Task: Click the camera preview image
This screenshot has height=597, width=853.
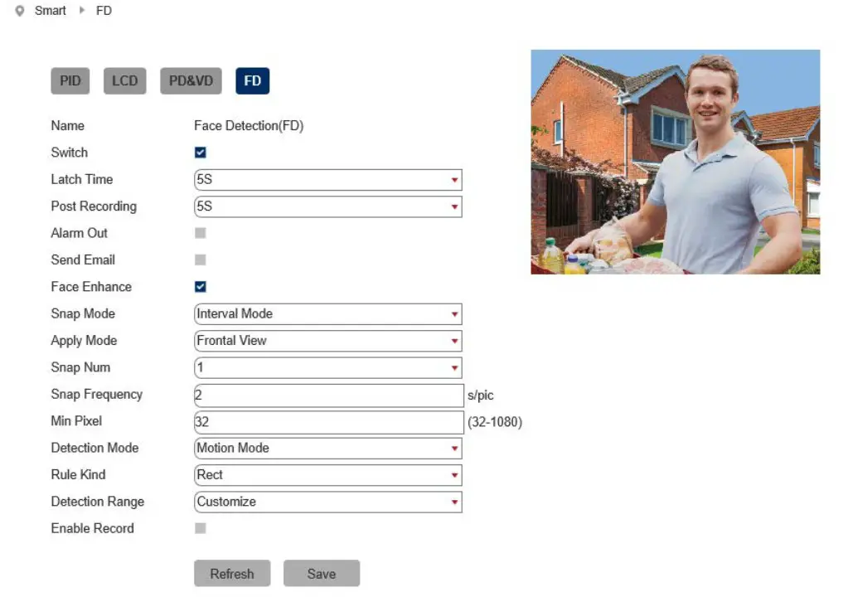Action: point(675,163)
